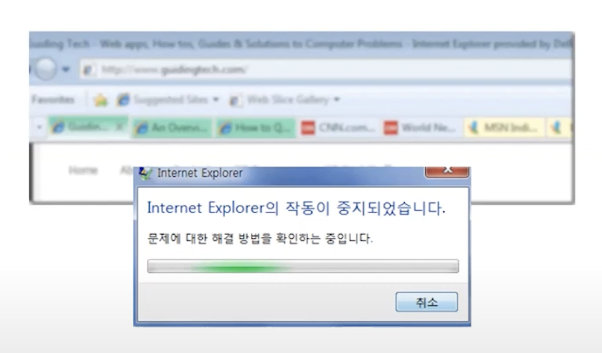Expand the Web Slice Gallery dropdown arrow
Screen dimensions: 602x353
point(336,100)
